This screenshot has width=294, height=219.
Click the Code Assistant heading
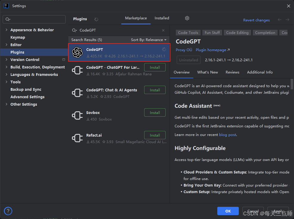click(x=193, y=106)
